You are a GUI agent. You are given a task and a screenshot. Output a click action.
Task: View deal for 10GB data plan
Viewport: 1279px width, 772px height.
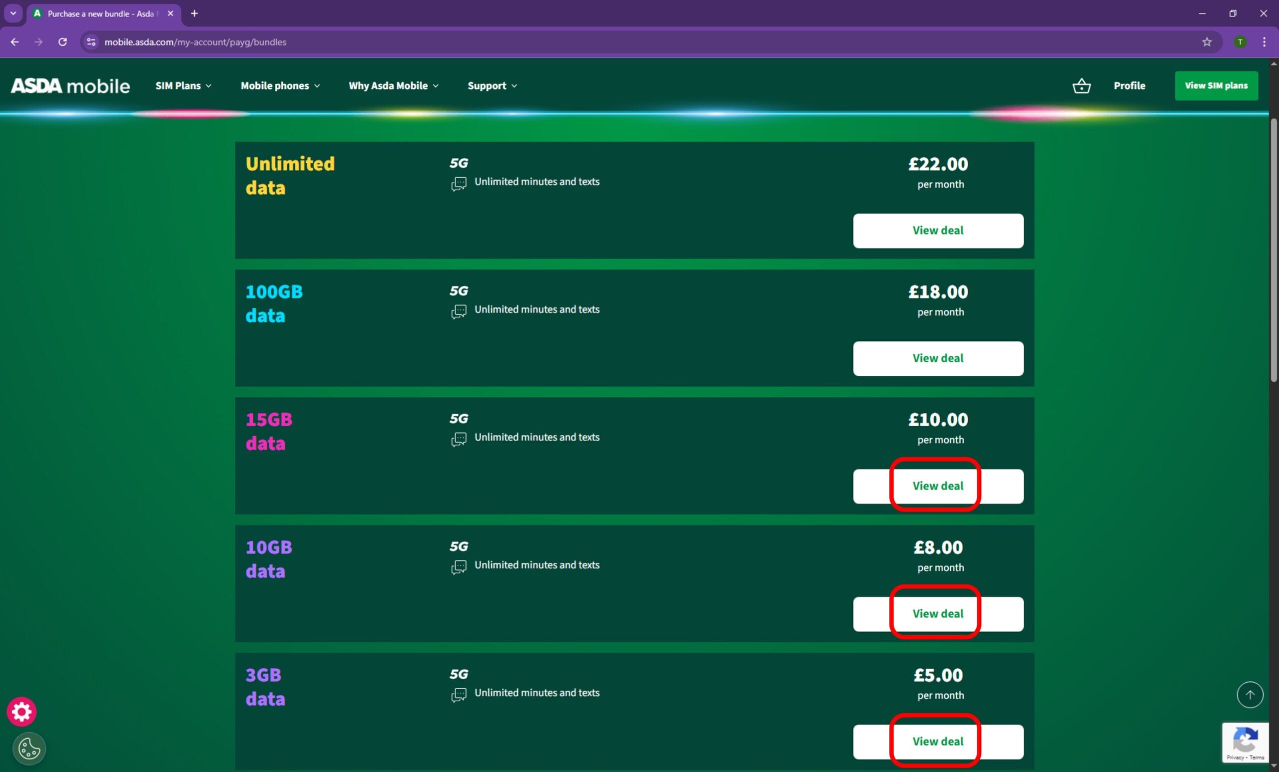pos(938,614)
